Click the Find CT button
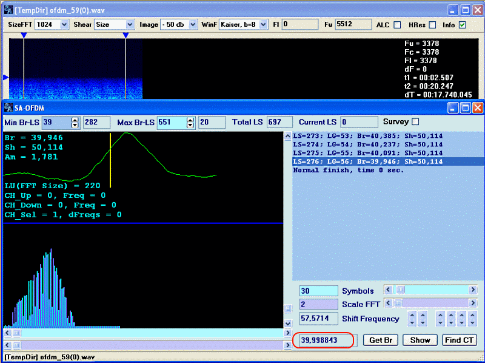485x363 pixels. click(x=459, y=340)
